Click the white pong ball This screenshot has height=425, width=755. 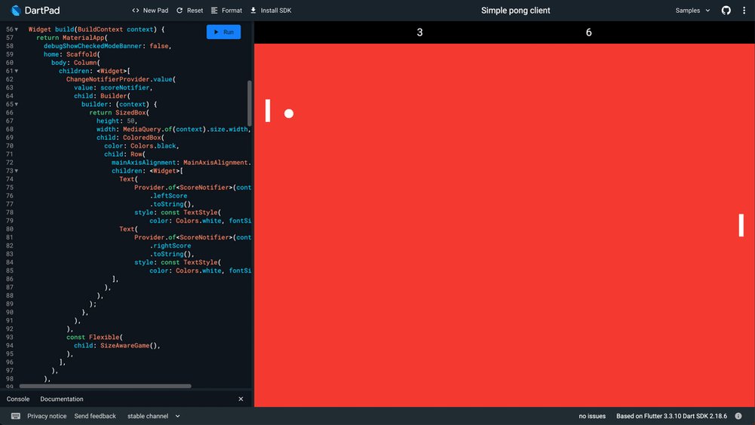289,114
